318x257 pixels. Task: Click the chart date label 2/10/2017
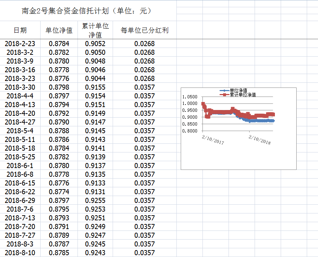(213, 140)
